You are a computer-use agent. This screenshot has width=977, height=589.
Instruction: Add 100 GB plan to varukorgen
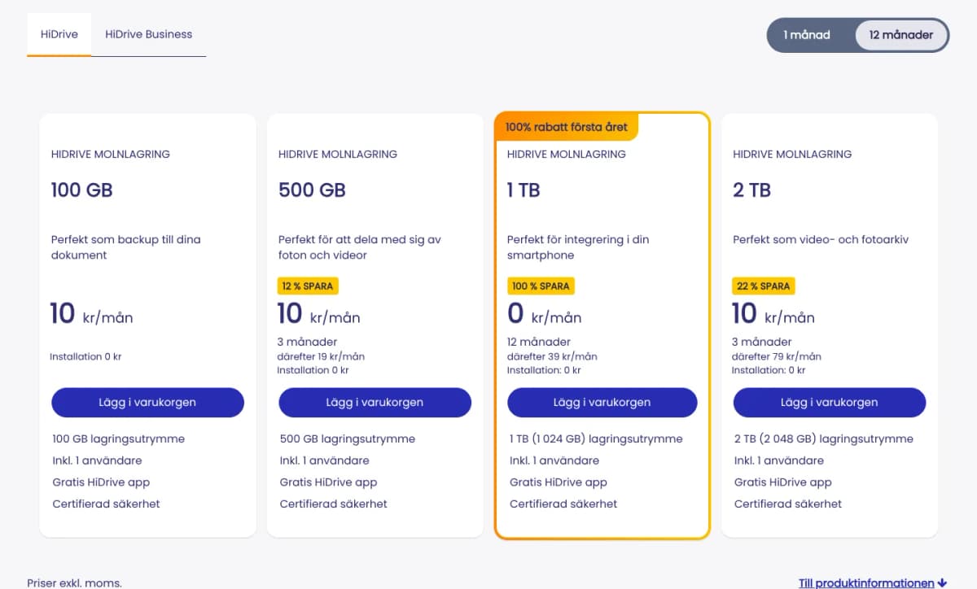(x=147, y=403)
